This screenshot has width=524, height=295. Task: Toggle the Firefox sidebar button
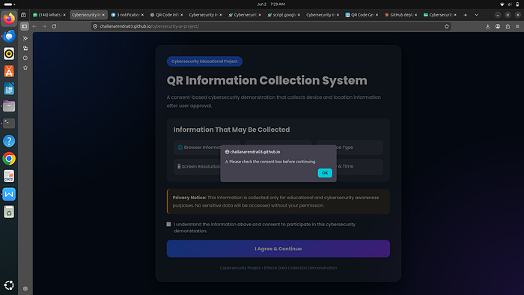(25, 26)
